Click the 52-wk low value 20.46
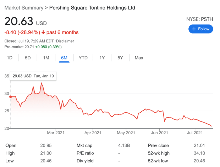Image resolution: width=220 pixels, height=167 pixels. [199, 161]
